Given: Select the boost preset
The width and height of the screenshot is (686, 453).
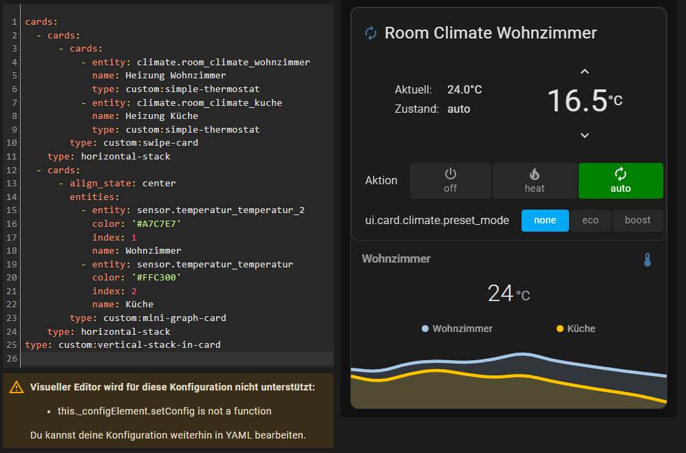Looking at the screenshot, I should pos(637,220).
